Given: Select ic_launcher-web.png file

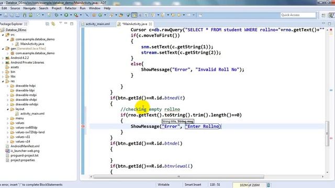Looking at the screenshot, I should [x=25, y=151].
